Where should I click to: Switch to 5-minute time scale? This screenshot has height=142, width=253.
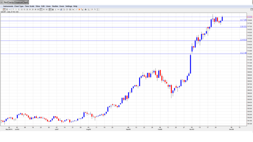19,9
